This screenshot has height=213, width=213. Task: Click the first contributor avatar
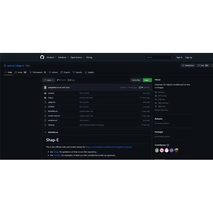[x=157, y=150]
